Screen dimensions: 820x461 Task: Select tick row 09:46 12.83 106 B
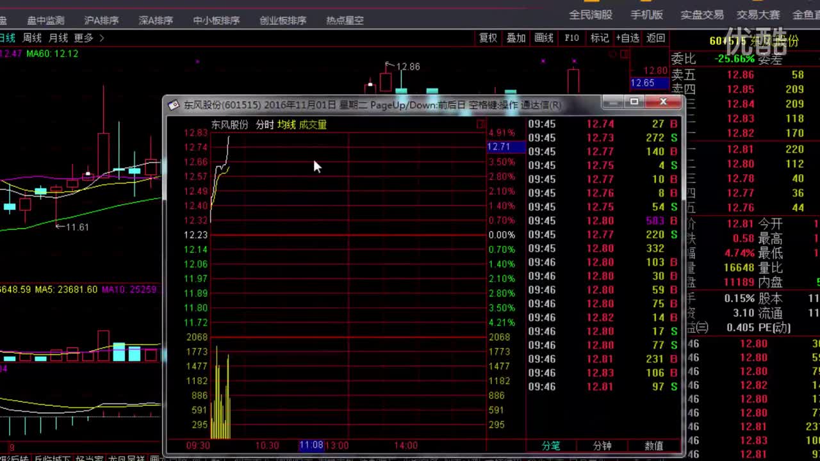tap(603, 373)
